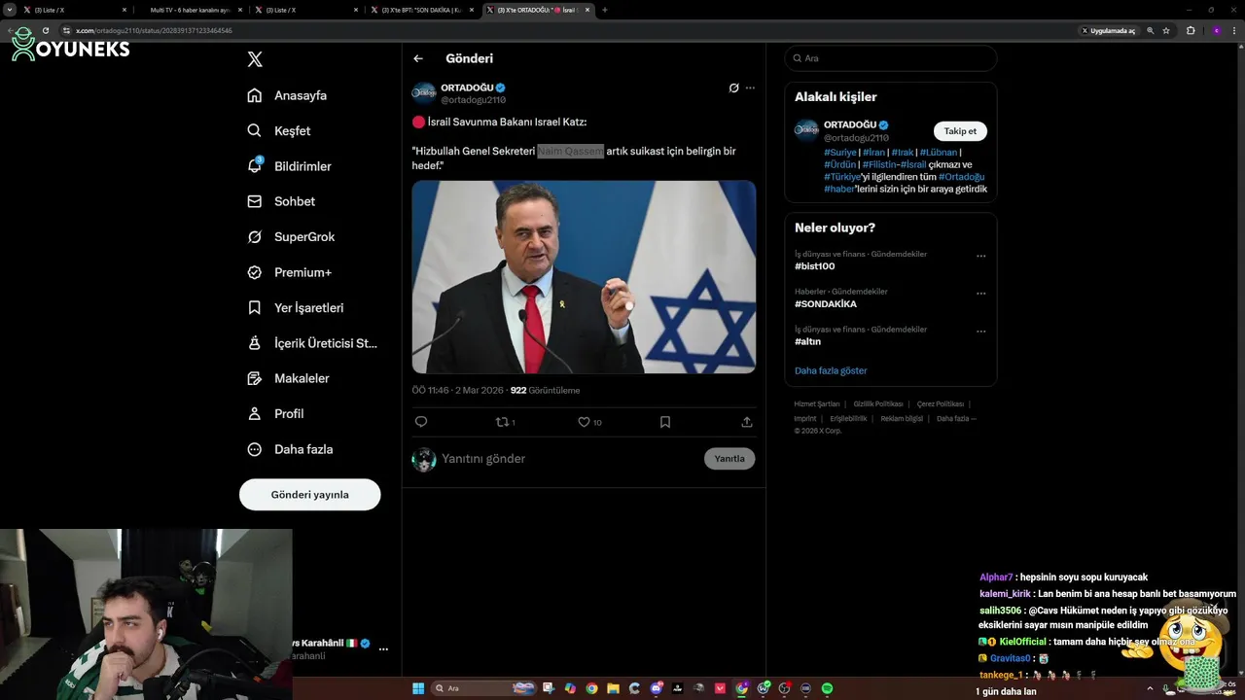The image size is (1245, 700).
Task: Open Premium+ menu item
Action: (289, 272)
